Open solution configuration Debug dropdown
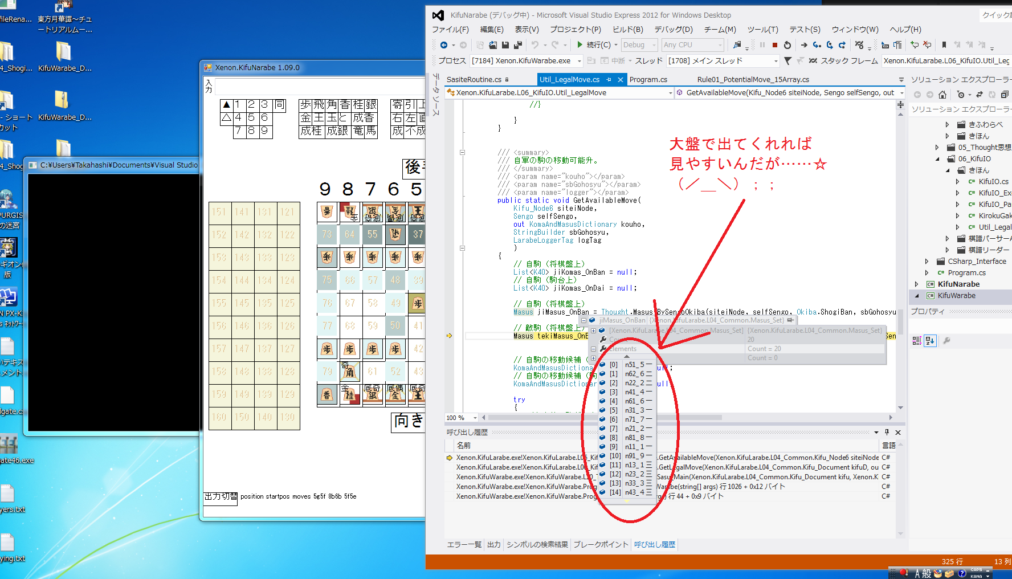Image resolution: width=1012 pixels, height=579 pixels. point(639,45)
